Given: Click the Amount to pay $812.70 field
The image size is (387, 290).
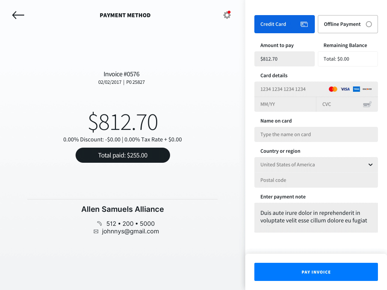Looking at the screenshot, I should tap(284, 59).
